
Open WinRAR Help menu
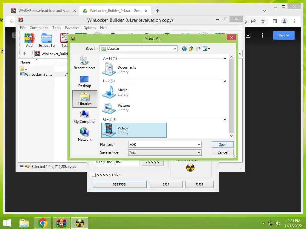(104, 28)
